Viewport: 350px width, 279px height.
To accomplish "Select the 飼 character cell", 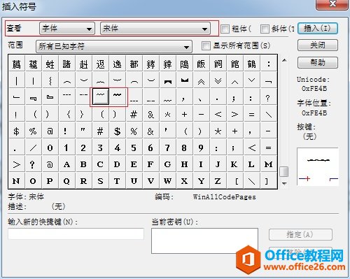I will click(x=218, y=63).
